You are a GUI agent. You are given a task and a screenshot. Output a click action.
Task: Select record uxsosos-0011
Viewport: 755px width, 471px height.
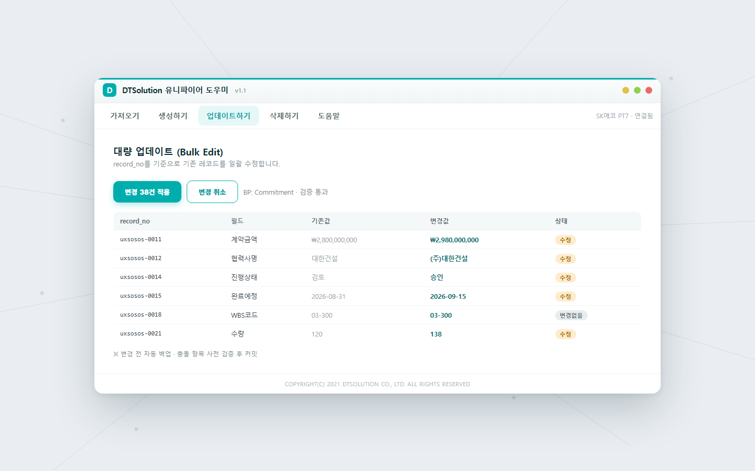pos(141,240)
